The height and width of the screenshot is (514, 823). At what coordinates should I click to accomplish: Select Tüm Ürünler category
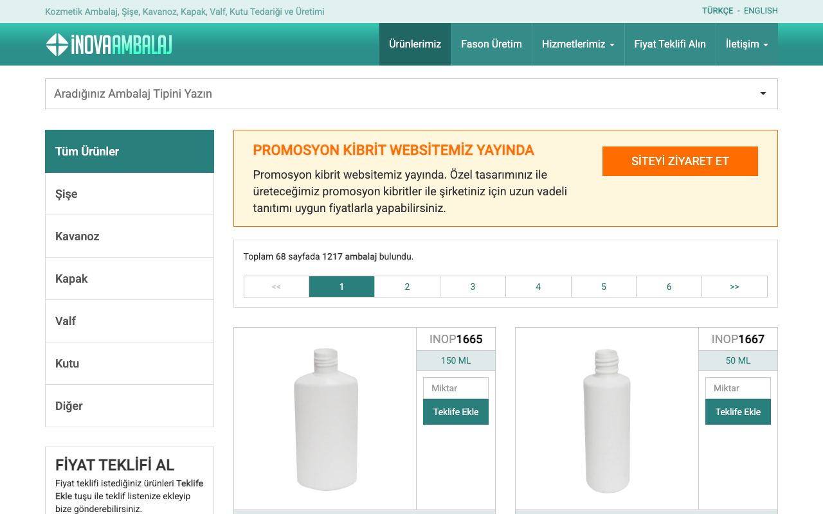tap(129, 152)
